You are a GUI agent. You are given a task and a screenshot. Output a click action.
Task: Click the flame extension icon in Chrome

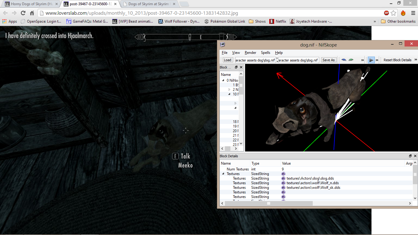point(403,13)
